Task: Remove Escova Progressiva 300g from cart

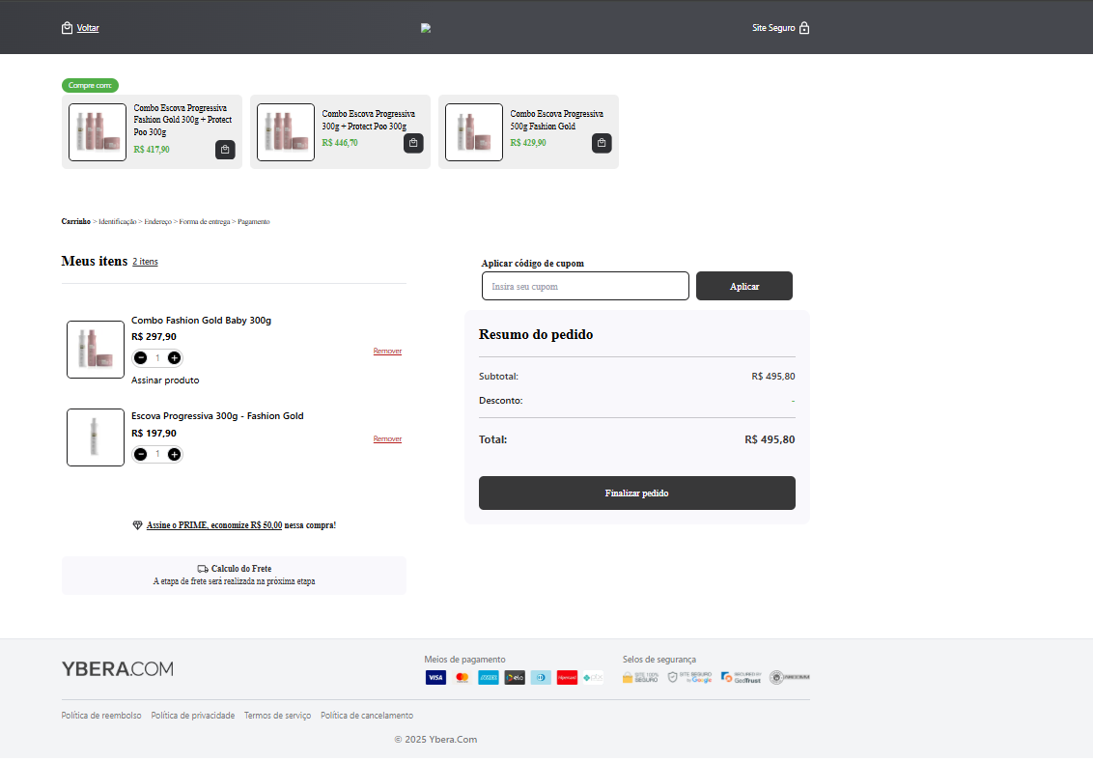Action: pos(387,439)
